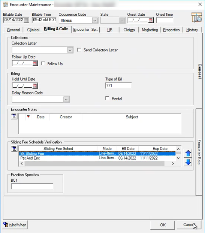Enable the Send Collection Letter checkbox
Image resolution: width=205 pixels, height=233 pixels.
pyautogui.click(x=79, y=50)
